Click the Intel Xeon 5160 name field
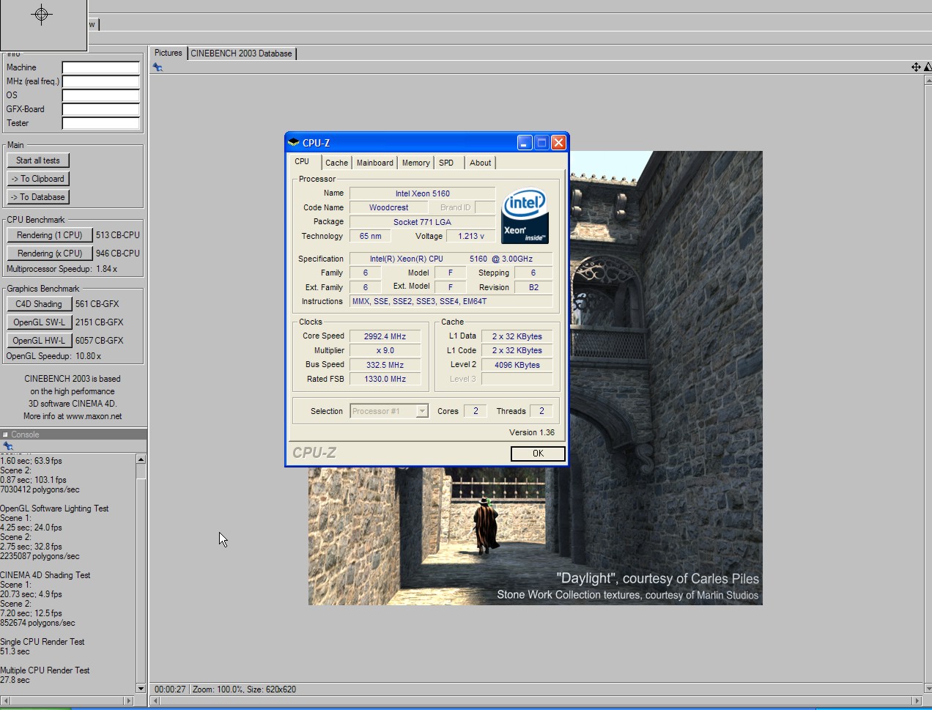The height and width of the screenshot is (710, 932). (422, 193)
